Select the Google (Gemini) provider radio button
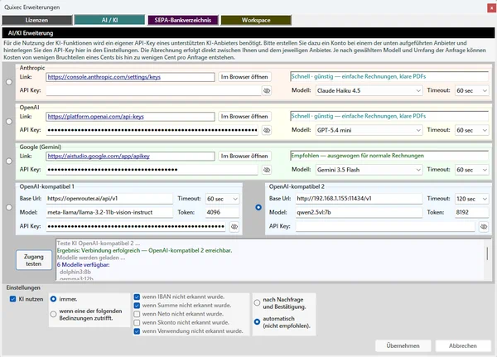 pyautogui.click(x=9, y=161)
